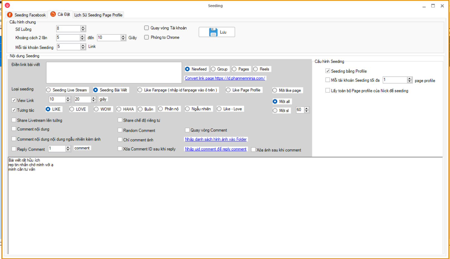This screenshot has height=259, width=450.
Task: Minimize the Seeding window
Action: (x=424, y=6)
